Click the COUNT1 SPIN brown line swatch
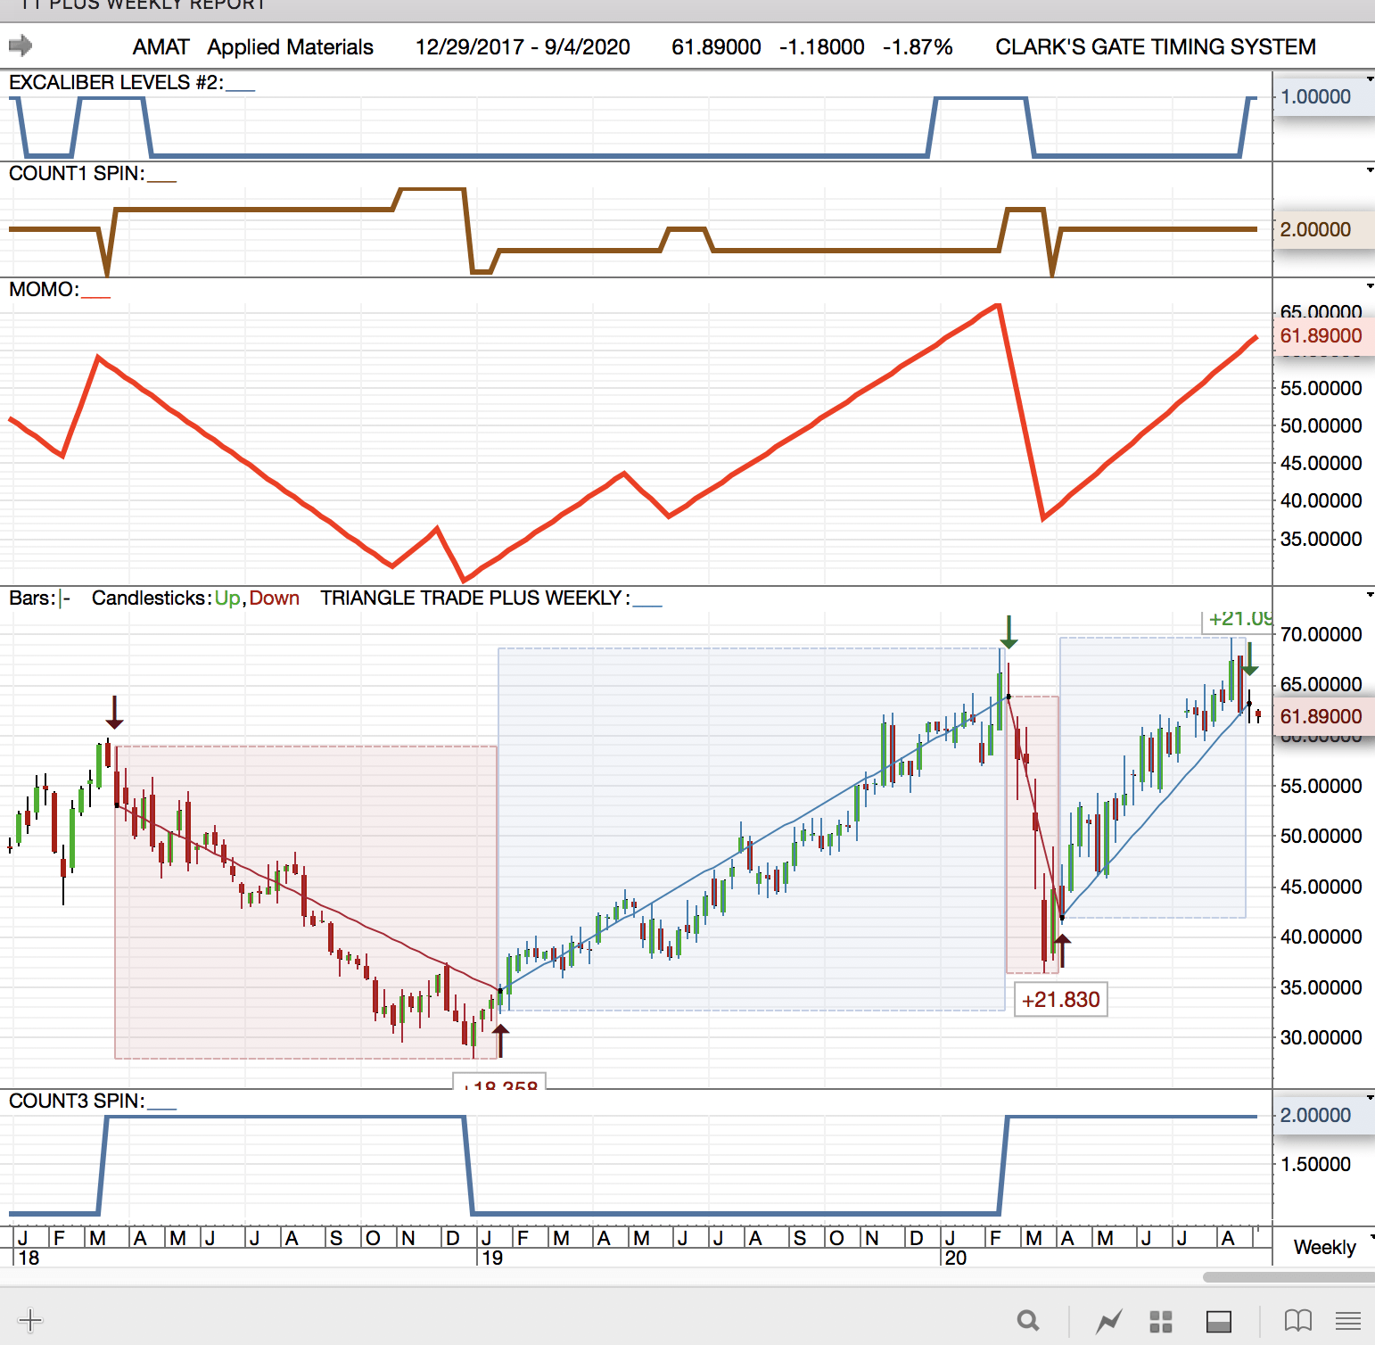This screenshot has height=1345, width=1375. pyautogui.click(x=162, y=180)
